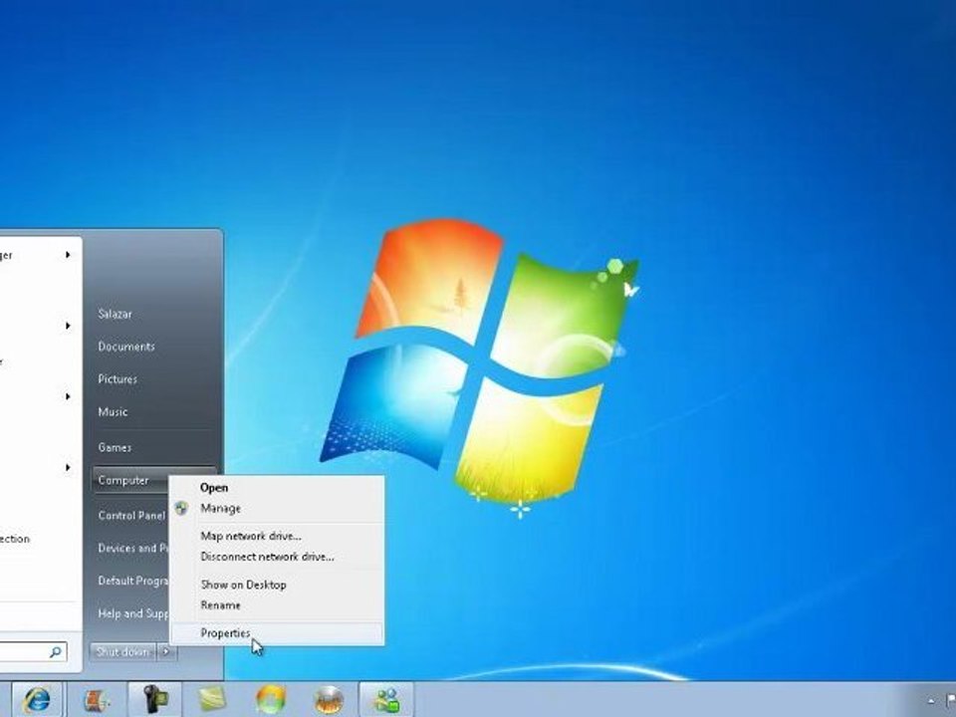Show hidden system tray icons
Screen dimensions: 956x717
point(931,701)
